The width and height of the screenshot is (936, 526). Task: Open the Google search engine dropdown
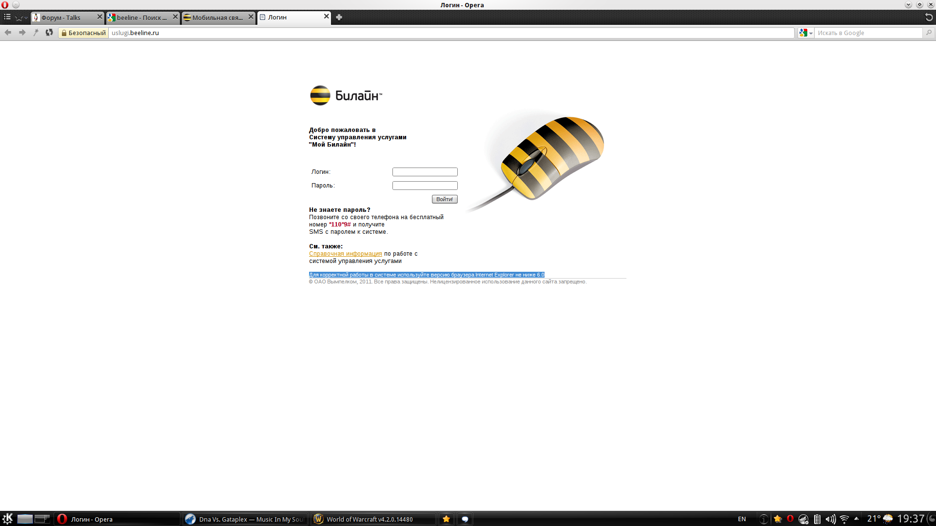pyautogui.click(x=806, y=33)
